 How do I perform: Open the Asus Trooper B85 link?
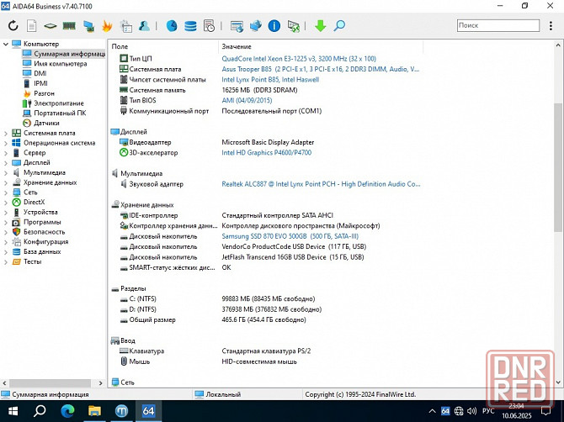point(321,69)
